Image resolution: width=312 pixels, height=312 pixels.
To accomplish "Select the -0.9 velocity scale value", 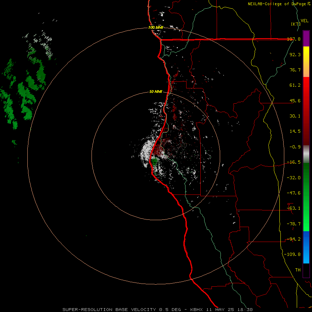I will tap(295, 147).
